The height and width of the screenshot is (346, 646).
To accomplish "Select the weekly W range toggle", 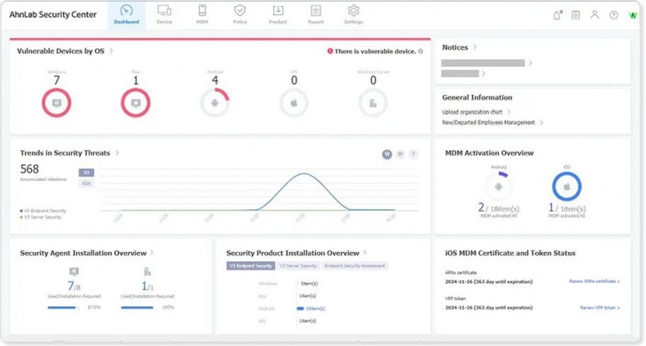I will tap(387, 154).
